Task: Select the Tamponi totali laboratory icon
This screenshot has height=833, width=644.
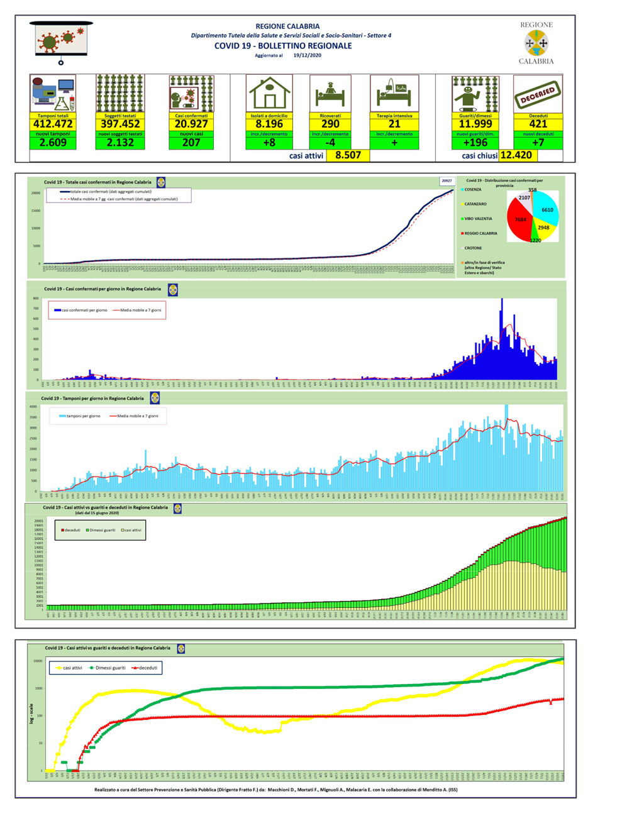Action: tap(53, 94)
